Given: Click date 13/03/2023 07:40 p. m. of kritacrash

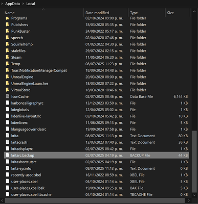Looking at the screenshot, I should [104, 142].
